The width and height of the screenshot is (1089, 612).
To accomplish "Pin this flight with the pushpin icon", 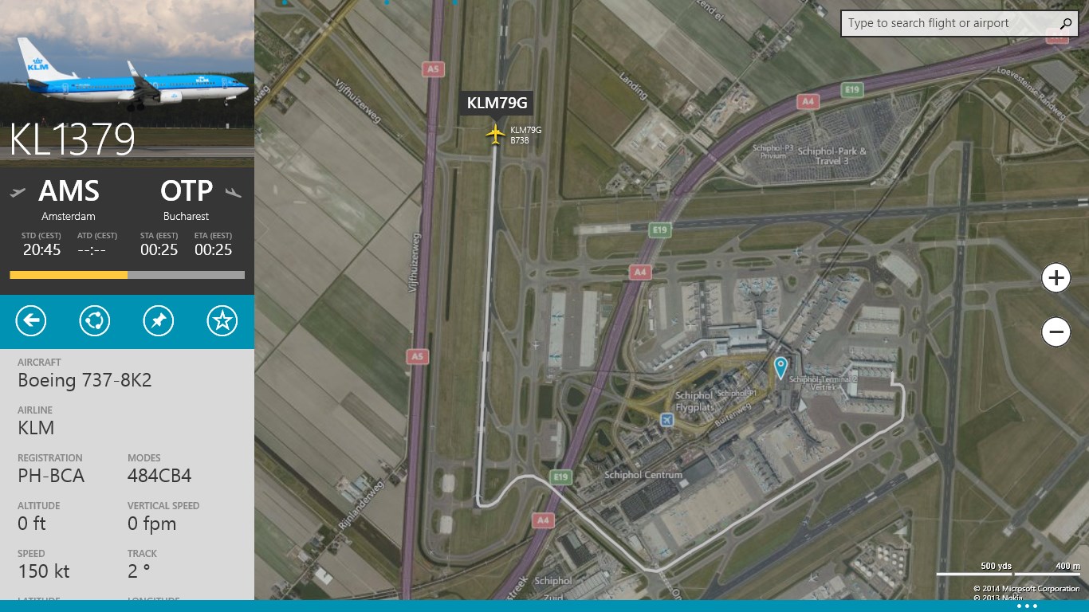I will coord(158,321).
